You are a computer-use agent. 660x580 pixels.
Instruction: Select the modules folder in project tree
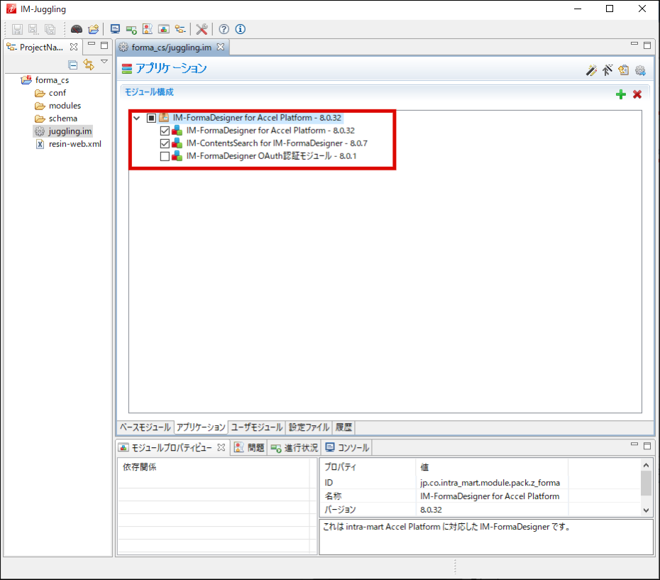point(65,106)
